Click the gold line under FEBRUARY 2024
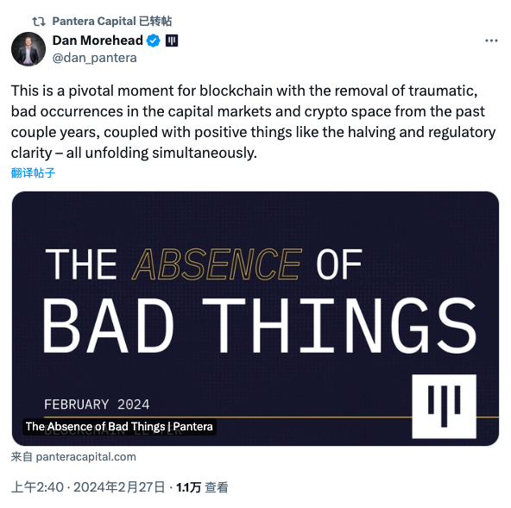 click(228, 417)
